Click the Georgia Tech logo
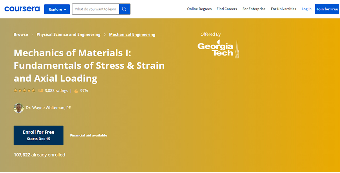Viewport: 340px width, 173px height. (x=218, y=49)
